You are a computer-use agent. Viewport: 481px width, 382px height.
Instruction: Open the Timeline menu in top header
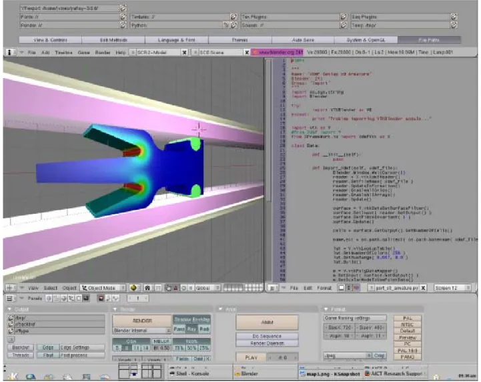click(63, 53)
